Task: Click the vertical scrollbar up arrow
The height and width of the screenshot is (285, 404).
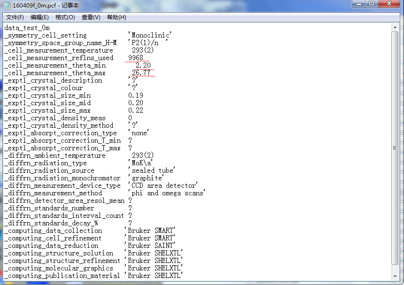Action: 395,27
